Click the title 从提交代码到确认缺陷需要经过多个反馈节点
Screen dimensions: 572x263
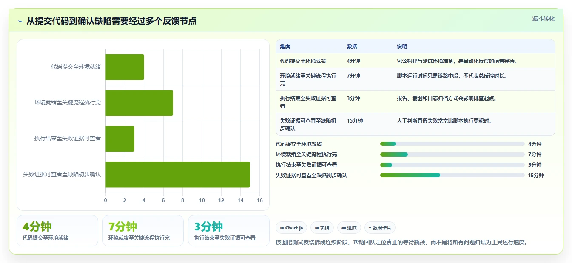[x=111, y=21]
